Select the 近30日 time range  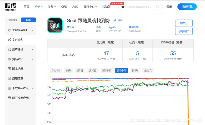(93, 71)
